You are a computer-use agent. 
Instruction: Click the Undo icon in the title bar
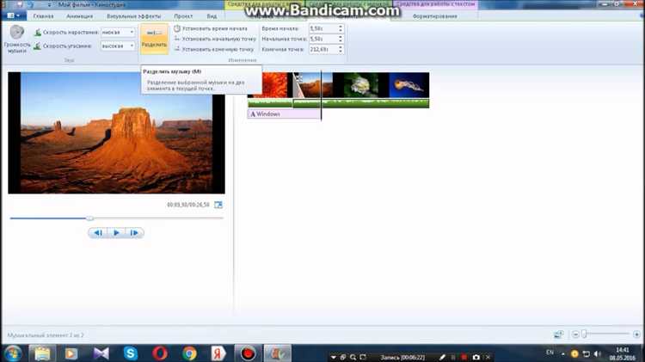point(31,4)
